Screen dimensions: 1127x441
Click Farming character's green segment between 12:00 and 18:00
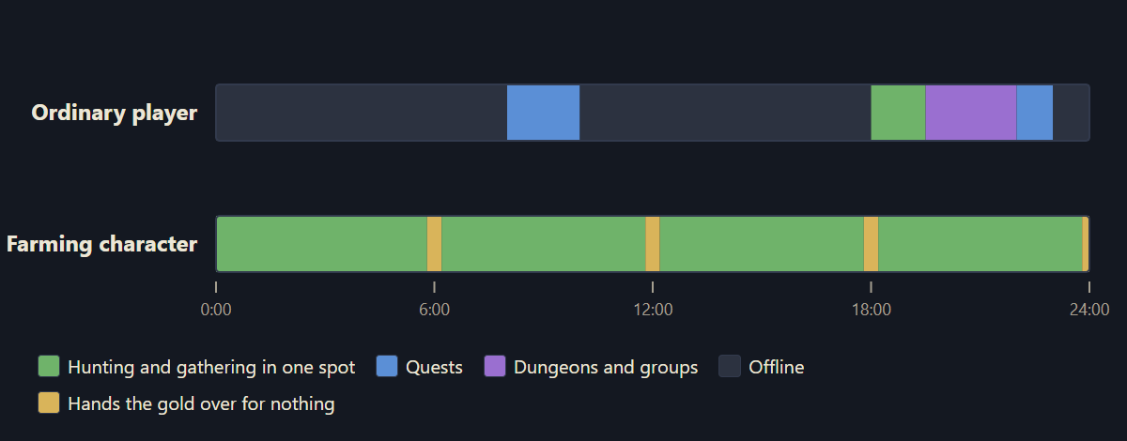pyautogui.click(x=762, y=244)
